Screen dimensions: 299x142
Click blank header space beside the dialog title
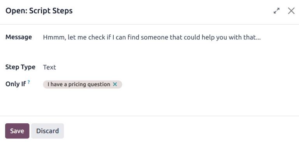172,11
